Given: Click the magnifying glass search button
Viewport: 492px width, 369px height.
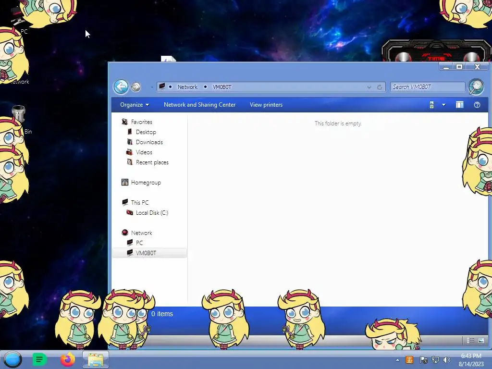Looking at the screenshot, I should tap(476, 86).
